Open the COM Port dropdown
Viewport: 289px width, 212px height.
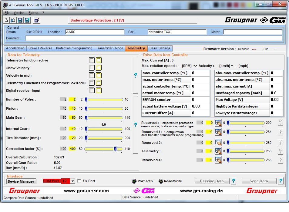[72, 181]
